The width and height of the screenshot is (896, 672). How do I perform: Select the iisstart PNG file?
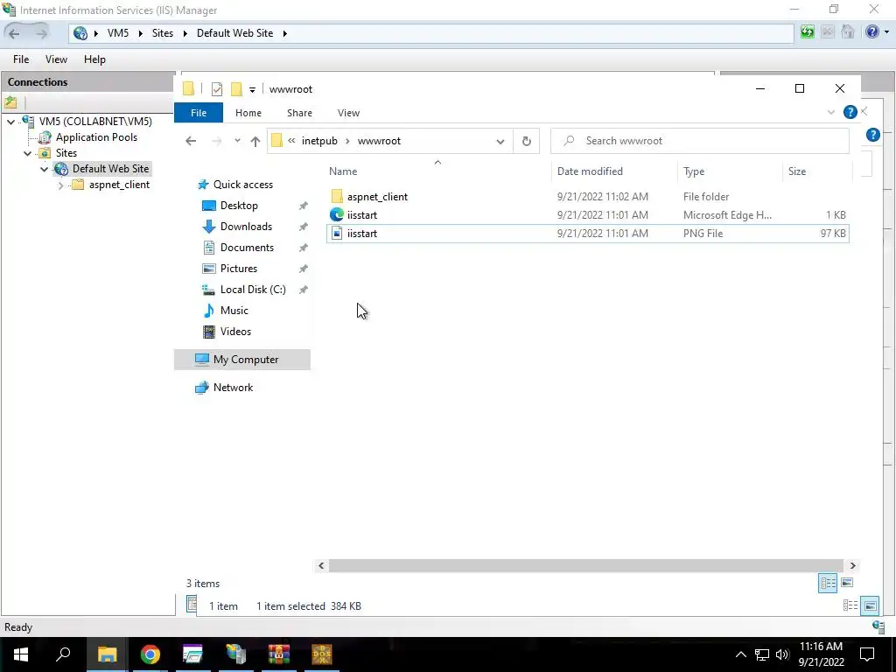click(587, 233)
